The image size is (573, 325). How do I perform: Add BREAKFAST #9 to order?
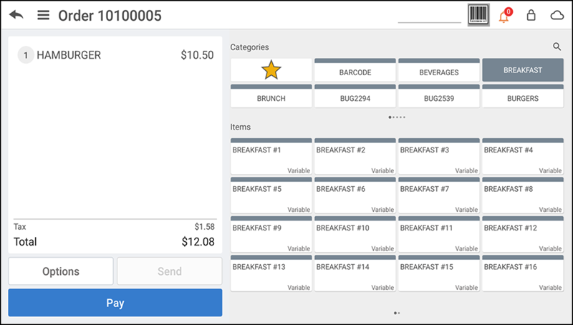[271, 234]
